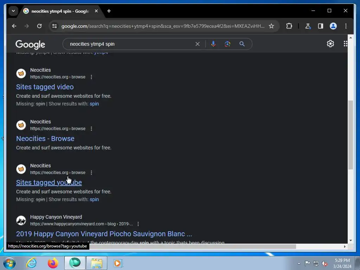Click the scrollbar down arrow
Viewport: 360px width, 270px height.
coord(351,240)
